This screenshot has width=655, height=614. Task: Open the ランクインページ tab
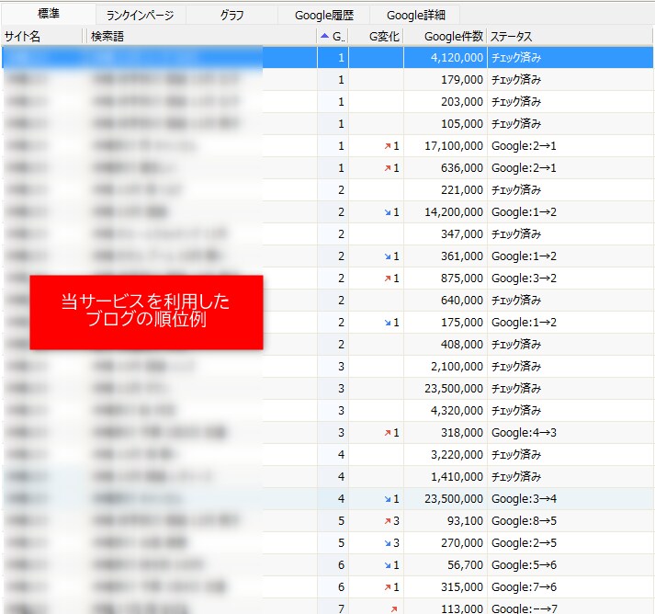click(141, 16)
